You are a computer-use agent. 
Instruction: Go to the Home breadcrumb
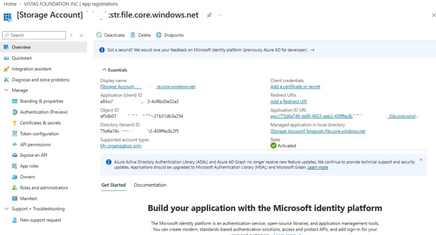pos(10,4)
